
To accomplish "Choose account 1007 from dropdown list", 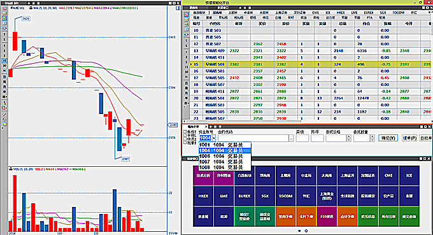I will tap(225, 162).
